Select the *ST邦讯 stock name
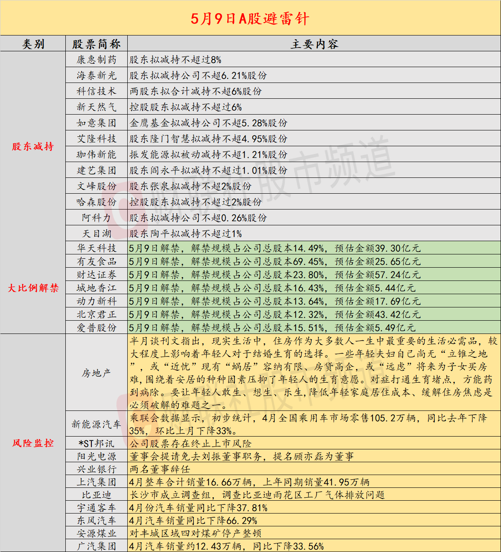The width and height of the screenshot is (501, 552). 97,443
